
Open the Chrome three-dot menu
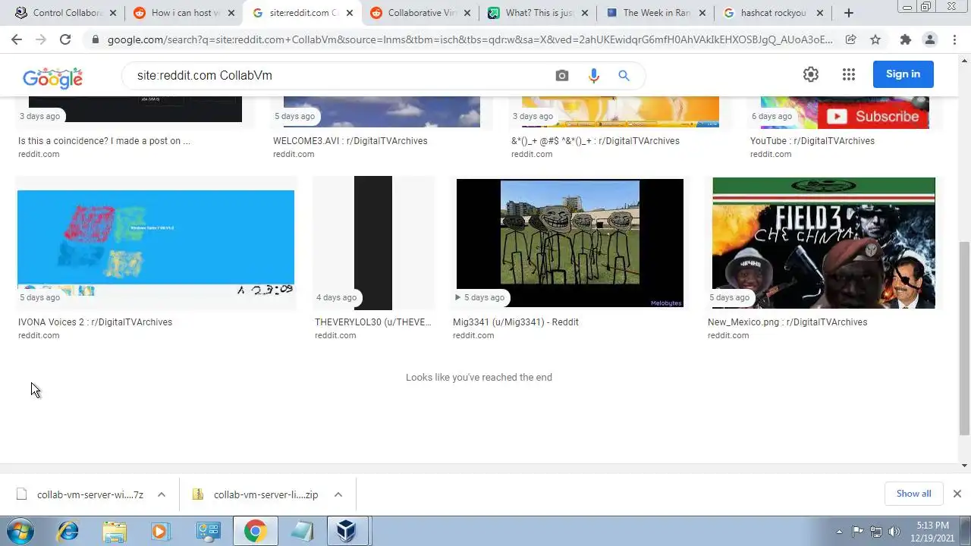[955, 39]
